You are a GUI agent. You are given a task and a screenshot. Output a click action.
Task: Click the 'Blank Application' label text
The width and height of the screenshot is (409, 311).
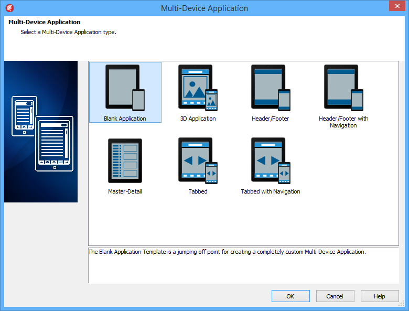tap(125, 119)
